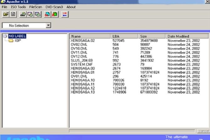Image resolution: width=210 pixels, height=140 pixels.
Task: Sort list by Size column header
Action: pos(152,36)
